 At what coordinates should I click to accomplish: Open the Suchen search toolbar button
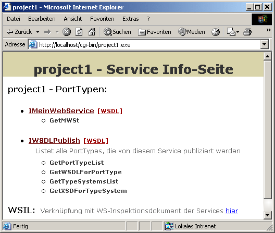[x=117, y=32]
